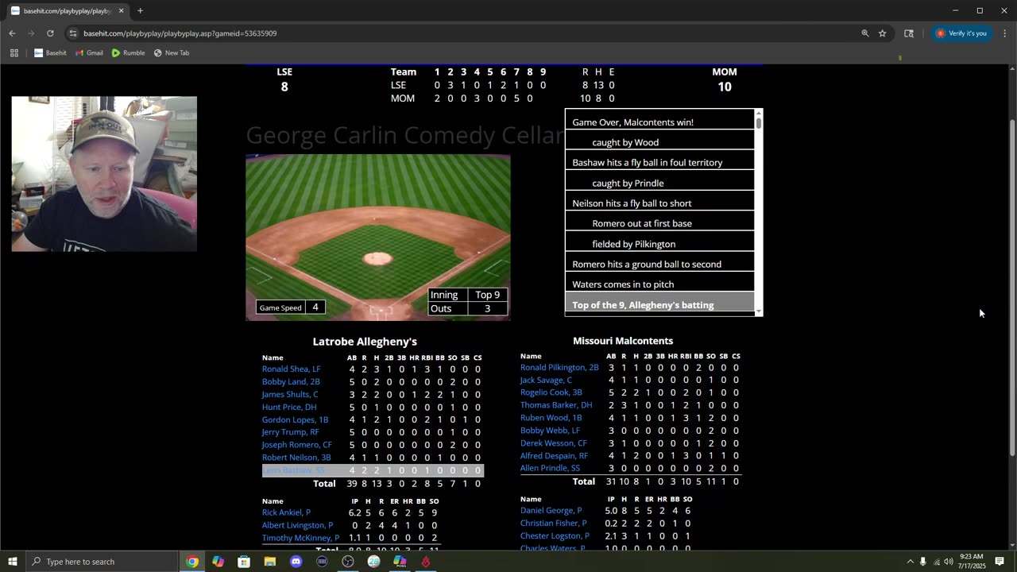Open the Gmail bookmark
Image resolution: width=1017 pixels, height=572 pixels.
89,53
